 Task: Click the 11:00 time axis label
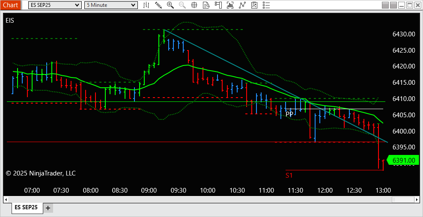point(266,190)
